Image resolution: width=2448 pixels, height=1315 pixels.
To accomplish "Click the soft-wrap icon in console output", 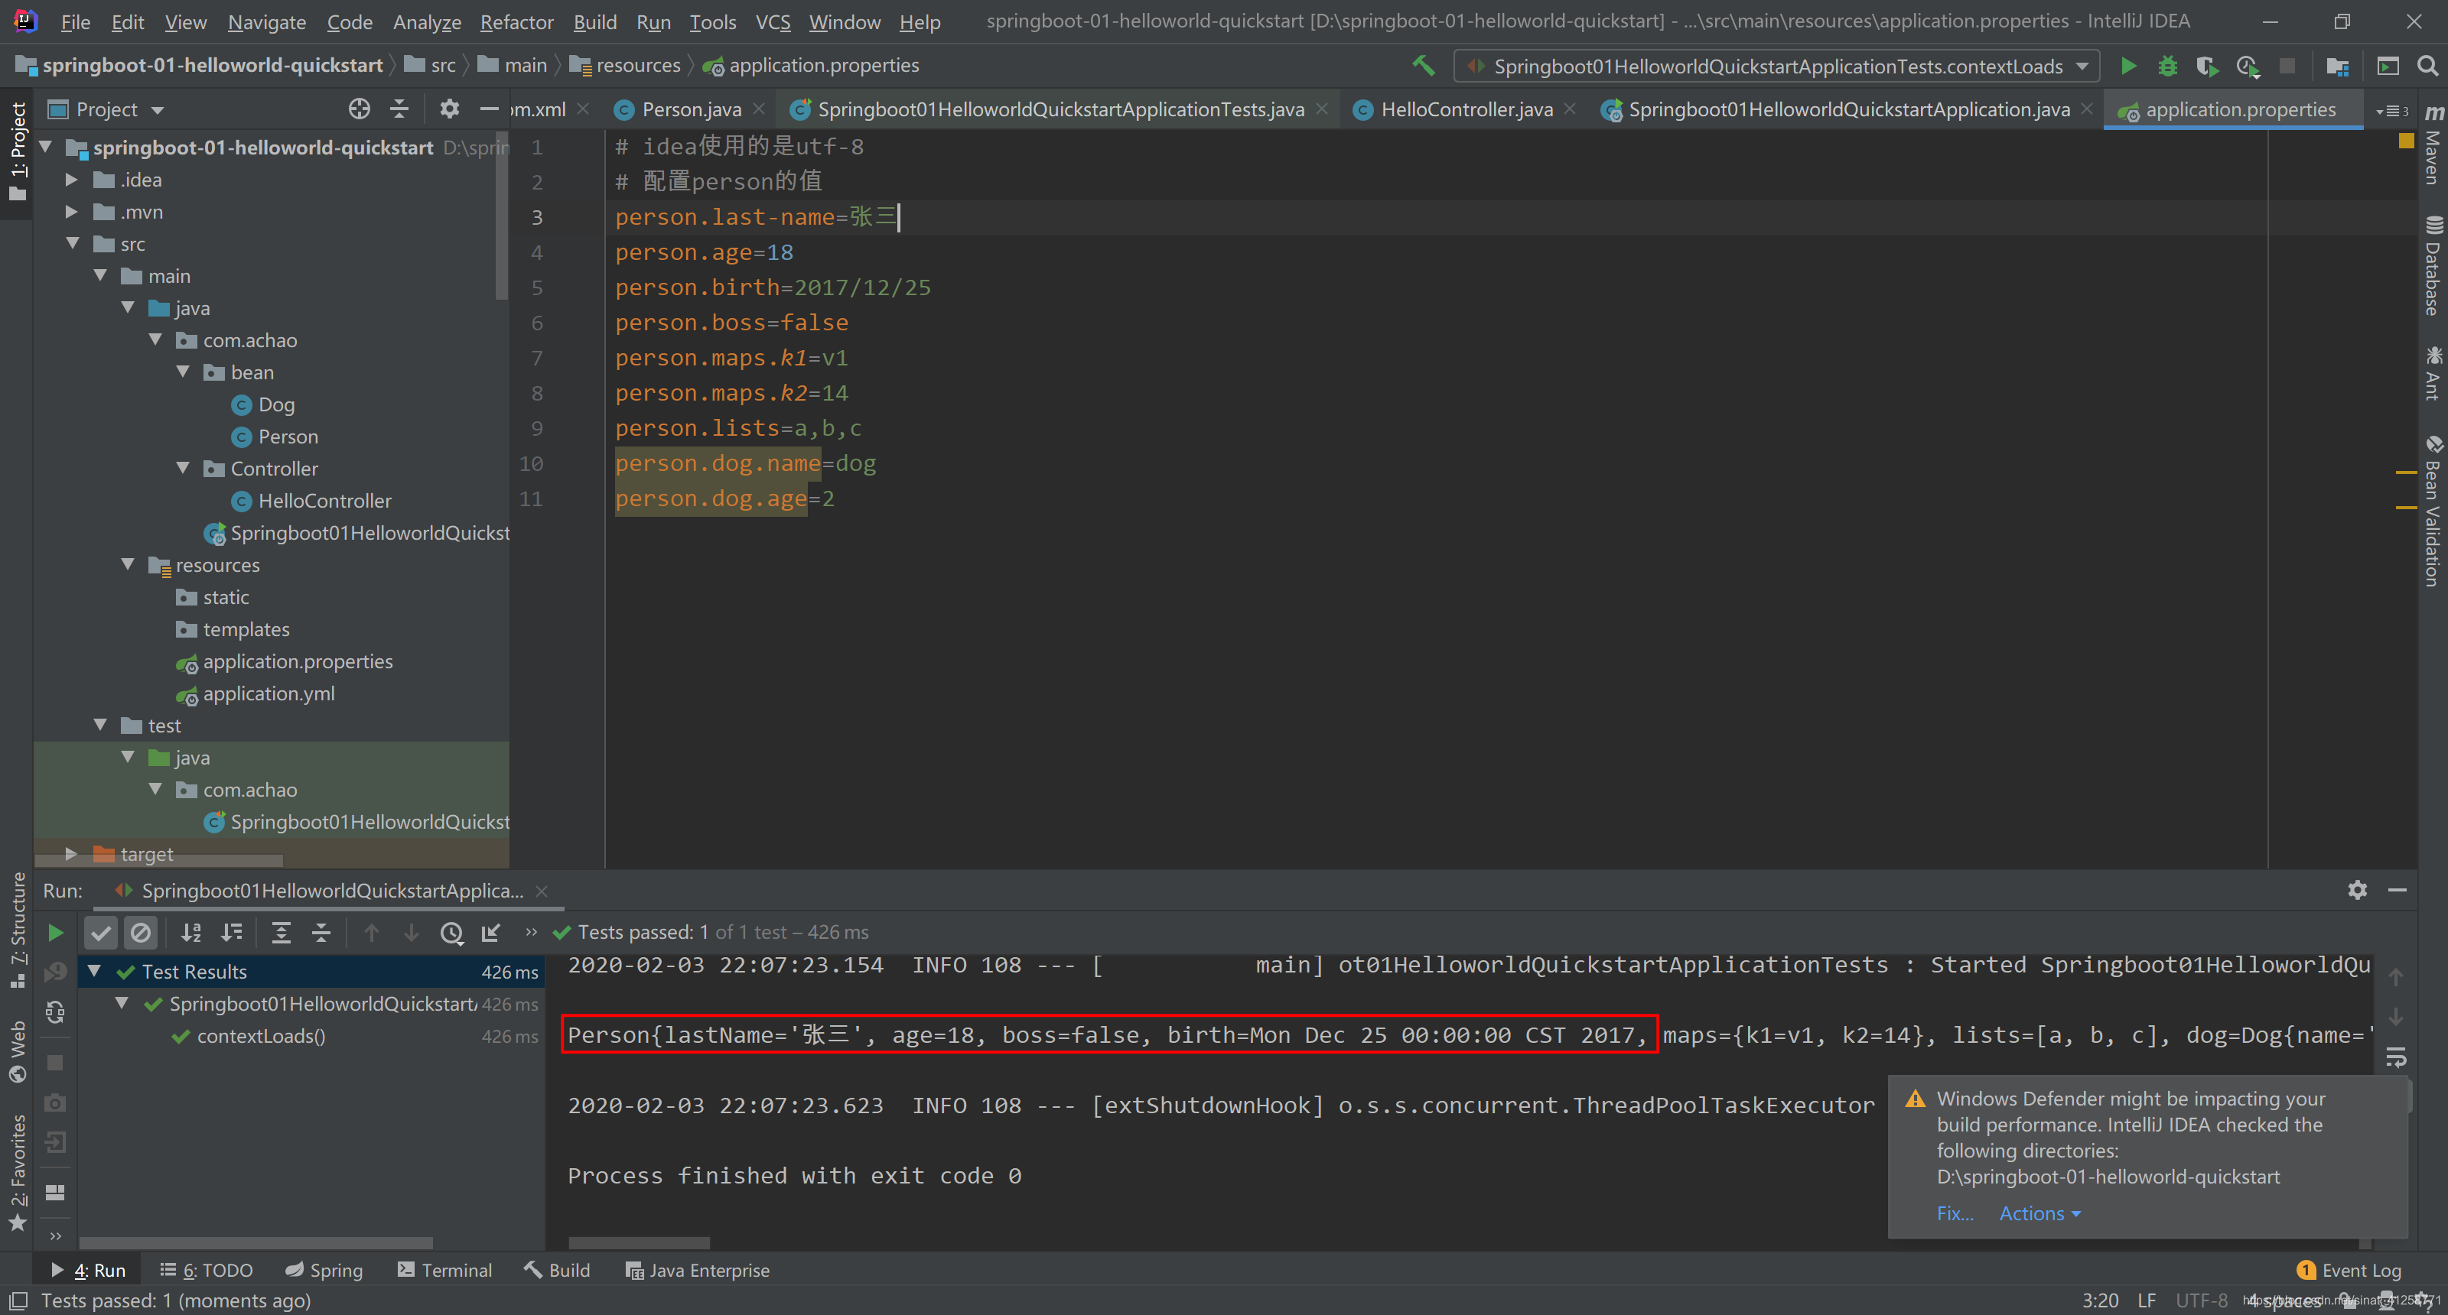I will pos(2396,1057).
